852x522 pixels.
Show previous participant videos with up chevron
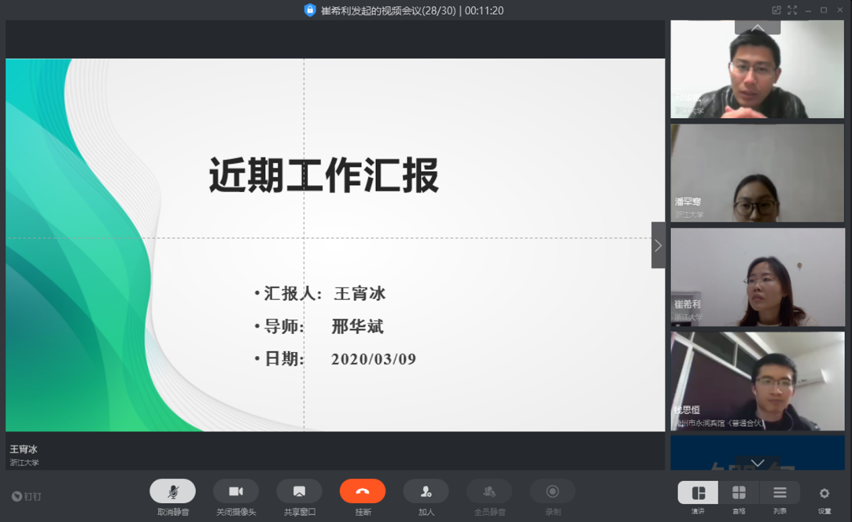click(757, 28)
